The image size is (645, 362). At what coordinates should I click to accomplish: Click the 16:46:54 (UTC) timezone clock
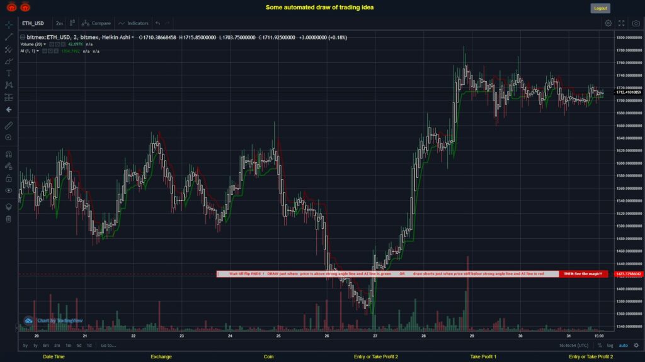573,346
